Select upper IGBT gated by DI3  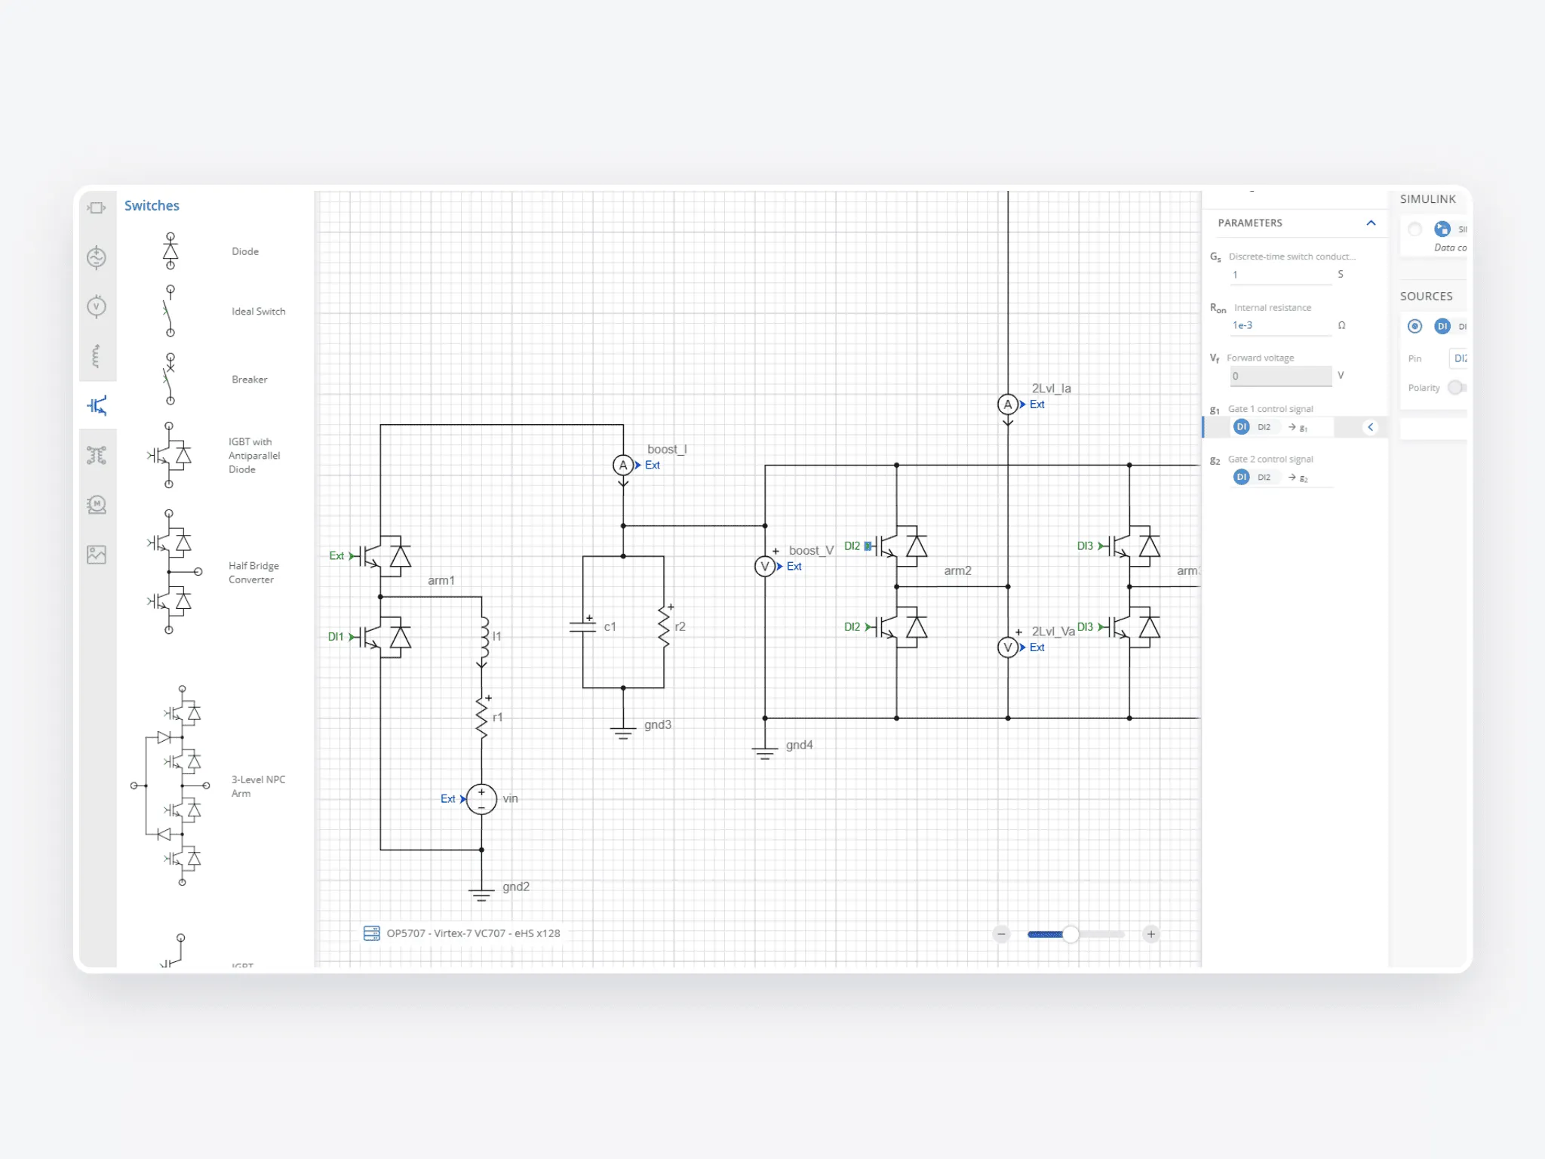point(1135,546)
